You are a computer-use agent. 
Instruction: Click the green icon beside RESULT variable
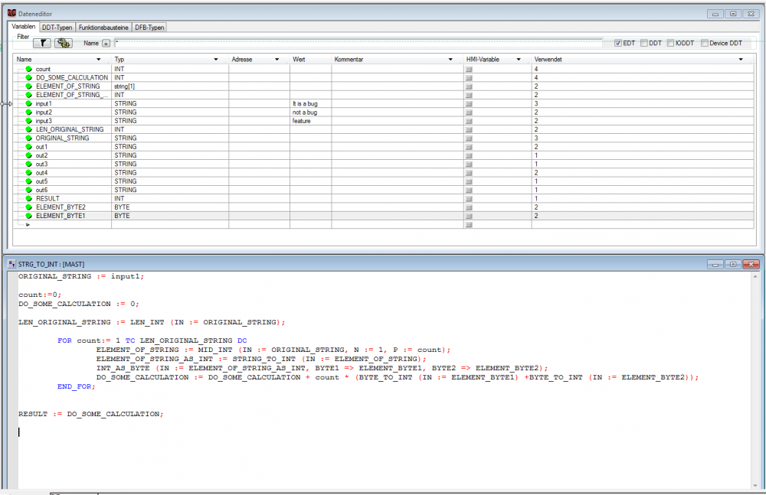point(29,198)
